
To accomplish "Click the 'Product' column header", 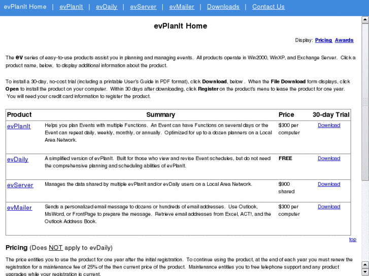I will 19,114.
